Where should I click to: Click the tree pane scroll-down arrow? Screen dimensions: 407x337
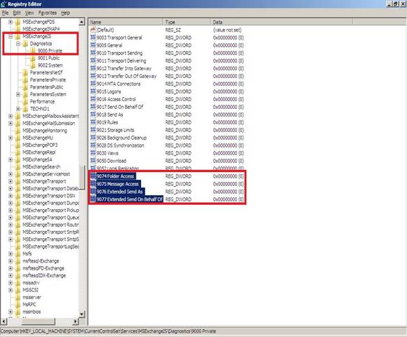[x=82, y=315]
